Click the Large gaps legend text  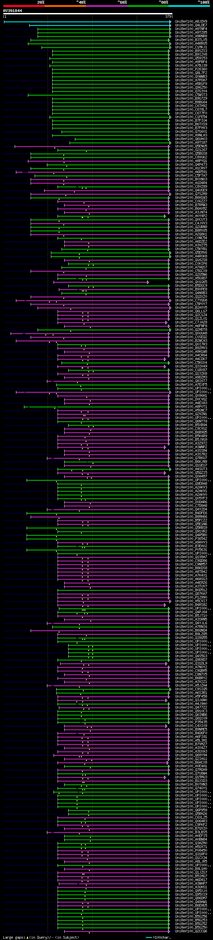[x=41, y=937]
